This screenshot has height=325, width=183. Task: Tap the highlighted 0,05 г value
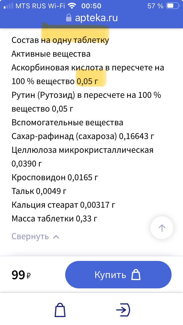[87, 82]
